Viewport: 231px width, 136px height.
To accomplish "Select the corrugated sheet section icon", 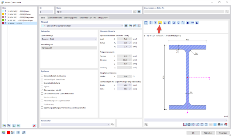I will coord(192,23).
